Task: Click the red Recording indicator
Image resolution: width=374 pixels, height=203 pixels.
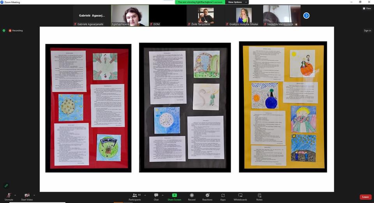Action: (16, 30)
